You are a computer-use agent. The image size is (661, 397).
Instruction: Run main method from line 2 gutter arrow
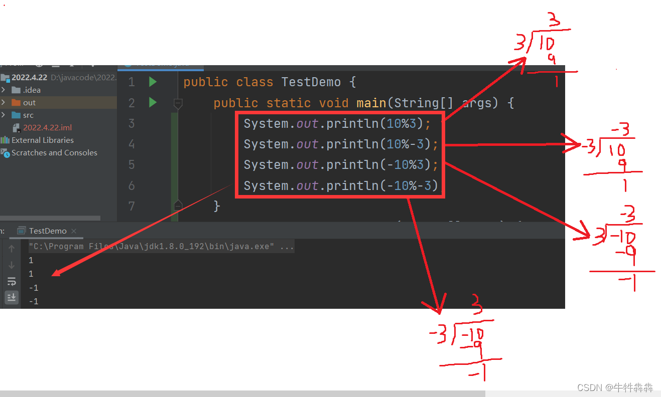point(153,103)
